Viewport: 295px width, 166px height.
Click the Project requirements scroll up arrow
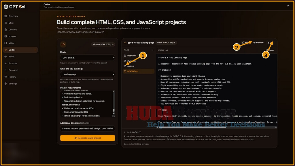tap(114, 92)
